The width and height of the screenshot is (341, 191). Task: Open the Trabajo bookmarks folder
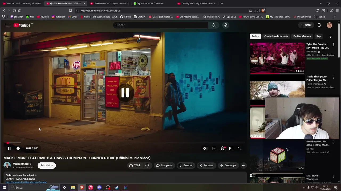pyautogui.click(x=320, y=17)
